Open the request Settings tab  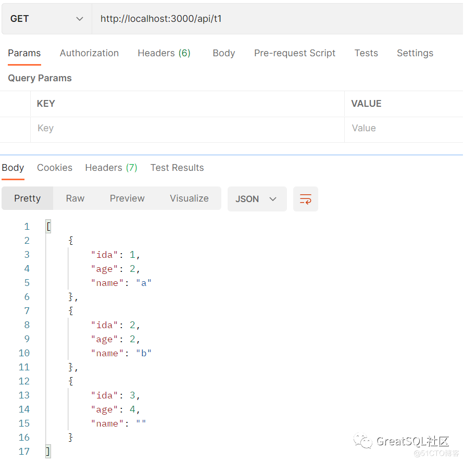coord(415,53)
